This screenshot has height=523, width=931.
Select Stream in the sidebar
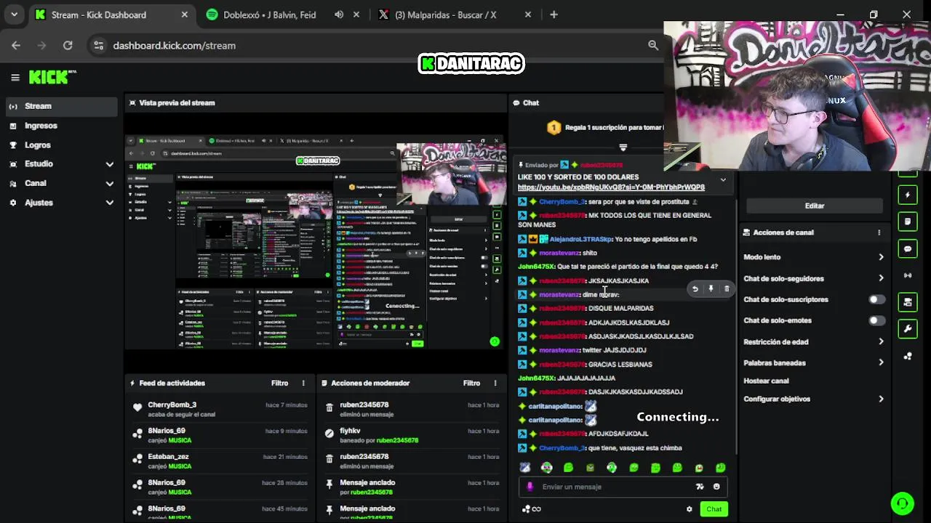60,106
